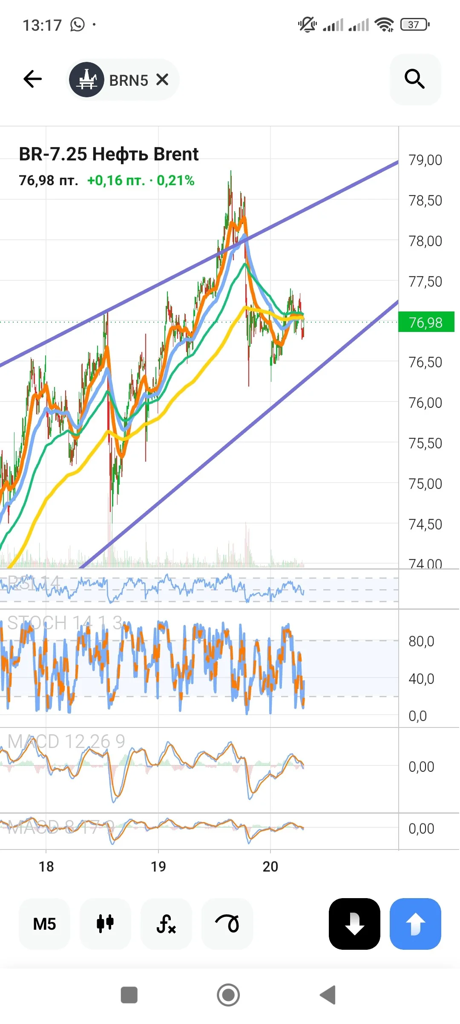This screenshot has width=460, height=1024.
Task: Tap date label 19 on time axis
Action: pos(158,867)
